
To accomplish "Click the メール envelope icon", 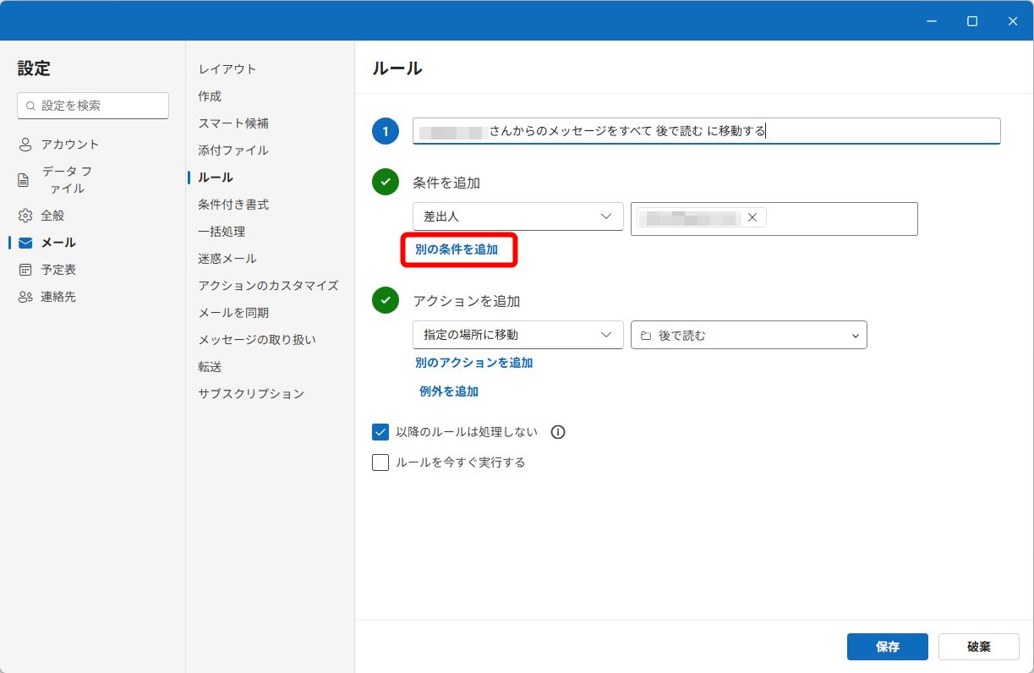I will coord(25,243).
